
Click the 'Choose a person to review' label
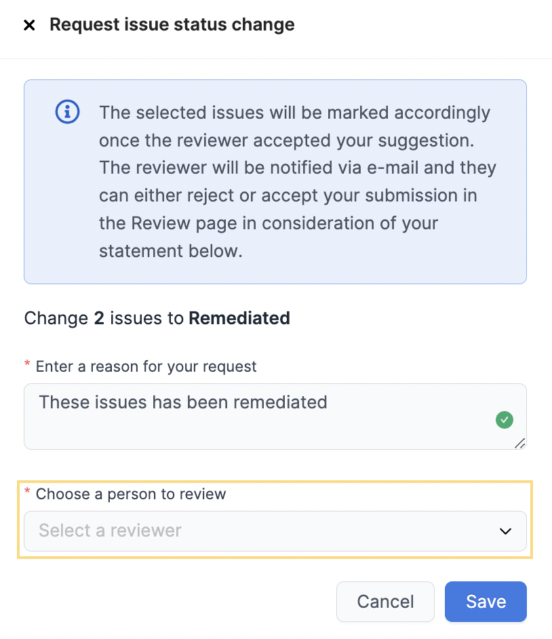pos(131,494)
